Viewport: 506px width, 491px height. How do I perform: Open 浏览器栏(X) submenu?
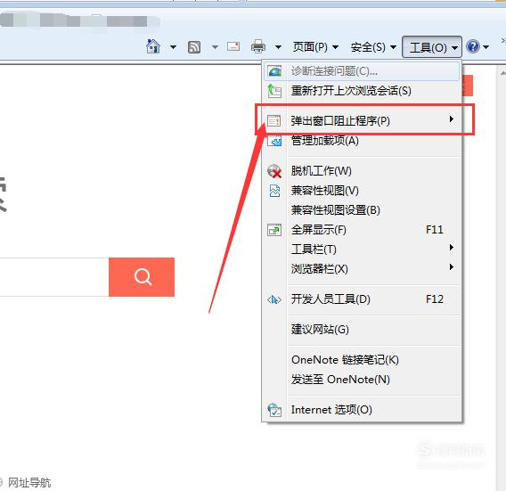pyautogui.click(x=362, y=268)
